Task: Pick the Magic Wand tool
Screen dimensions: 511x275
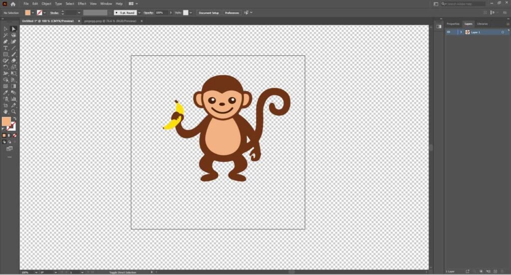Action: (x=5, y=35)
